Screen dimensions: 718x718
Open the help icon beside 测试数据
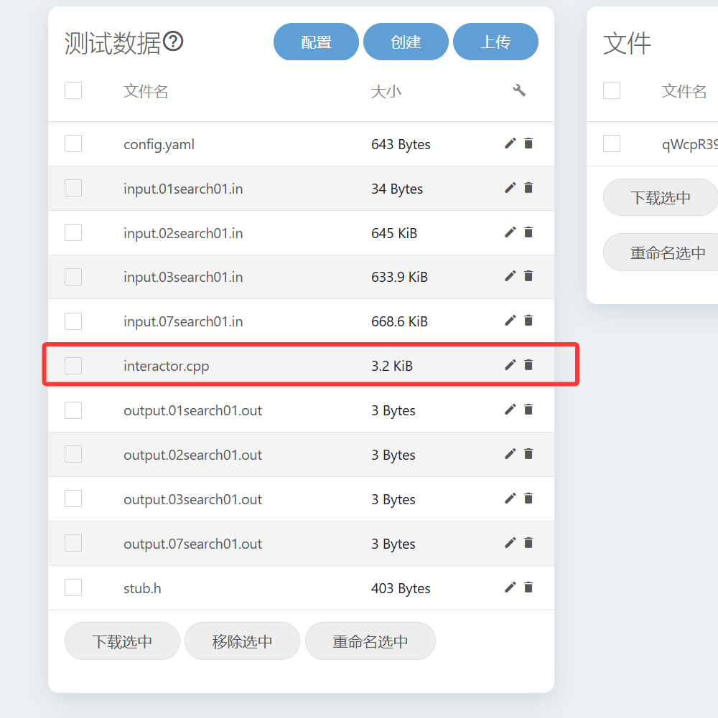pos(173,42)
